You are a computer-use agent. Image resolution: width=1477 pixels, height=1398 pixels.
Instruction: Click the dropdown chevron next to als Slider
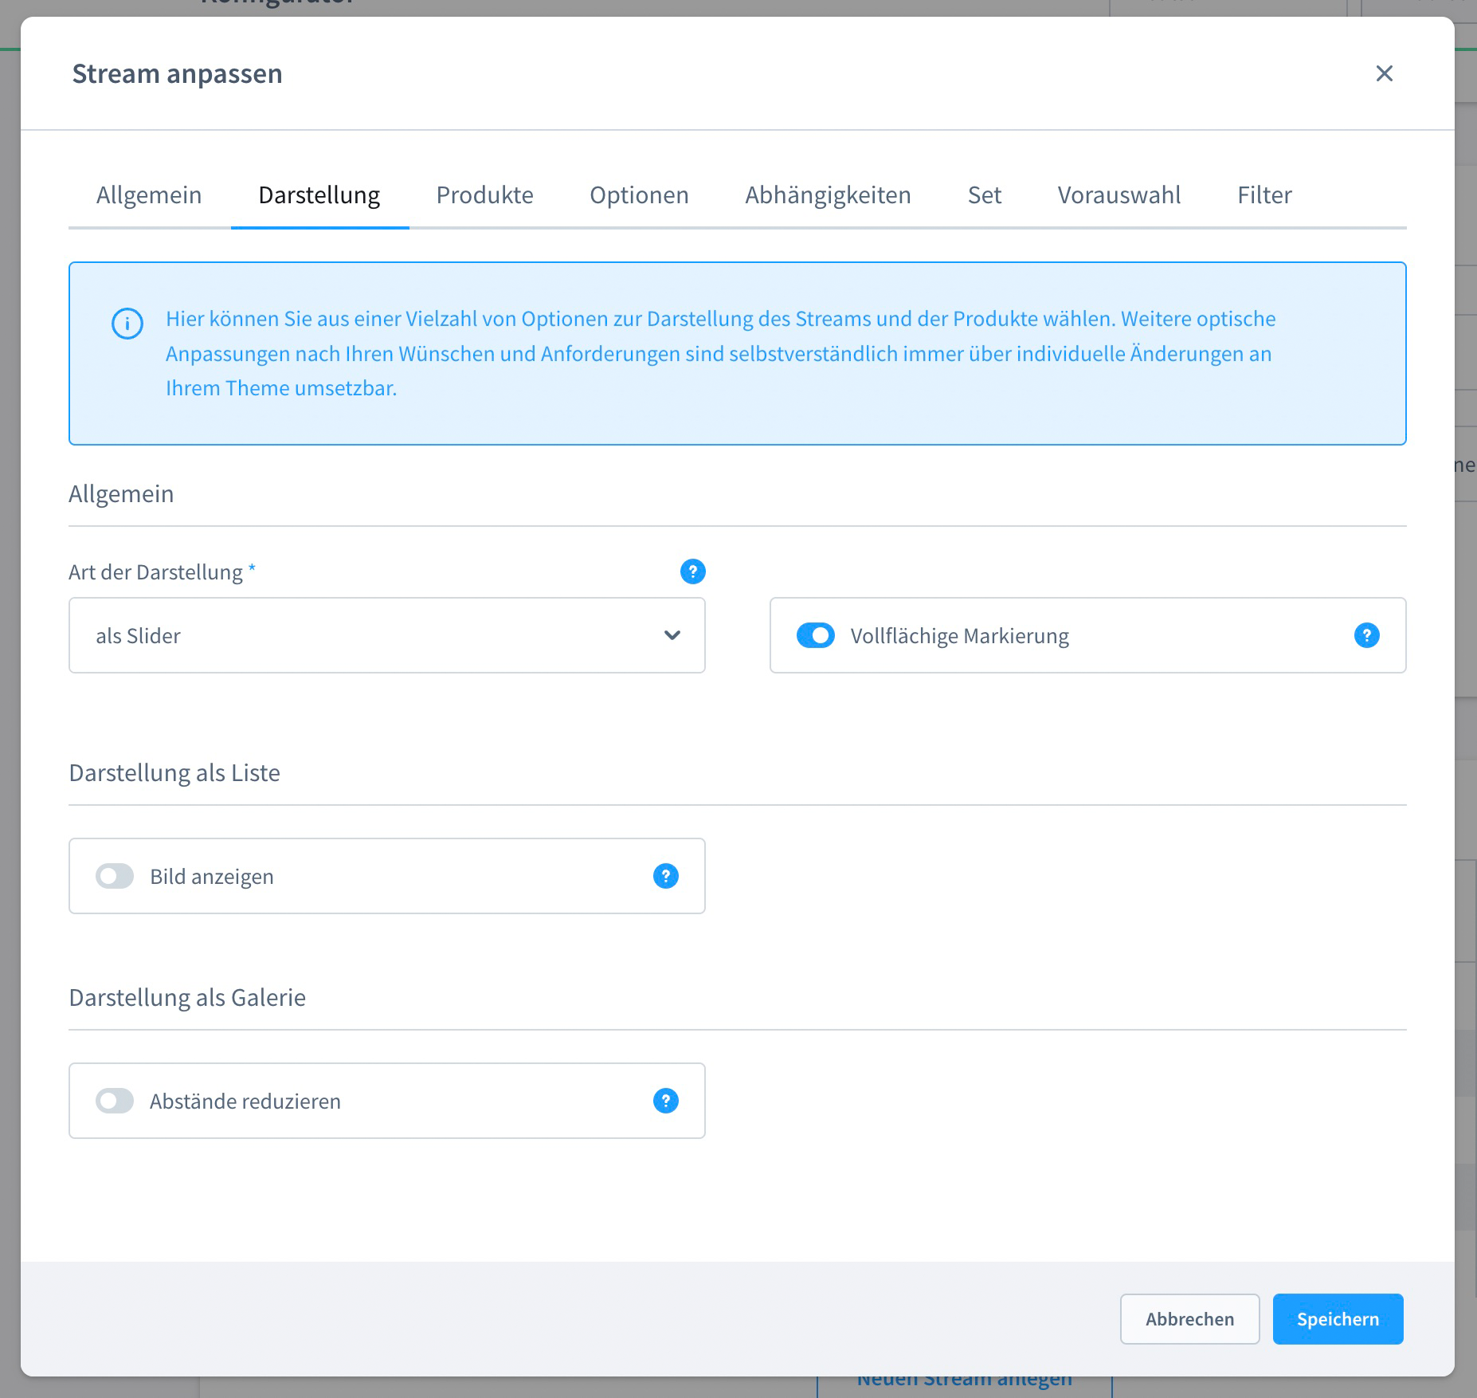[672, 635]
